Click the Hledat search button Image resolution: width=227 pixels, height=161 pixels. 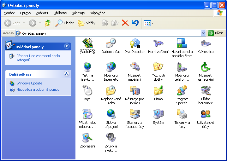point(65,23)
